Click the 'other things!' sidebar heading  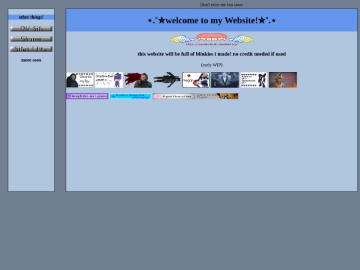[31, 17]
